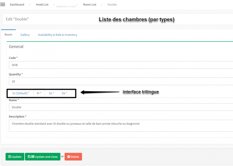Viewport: 233px width, 166px height.
Task: Switch to the Gallery tab
Action: [25, 35]
